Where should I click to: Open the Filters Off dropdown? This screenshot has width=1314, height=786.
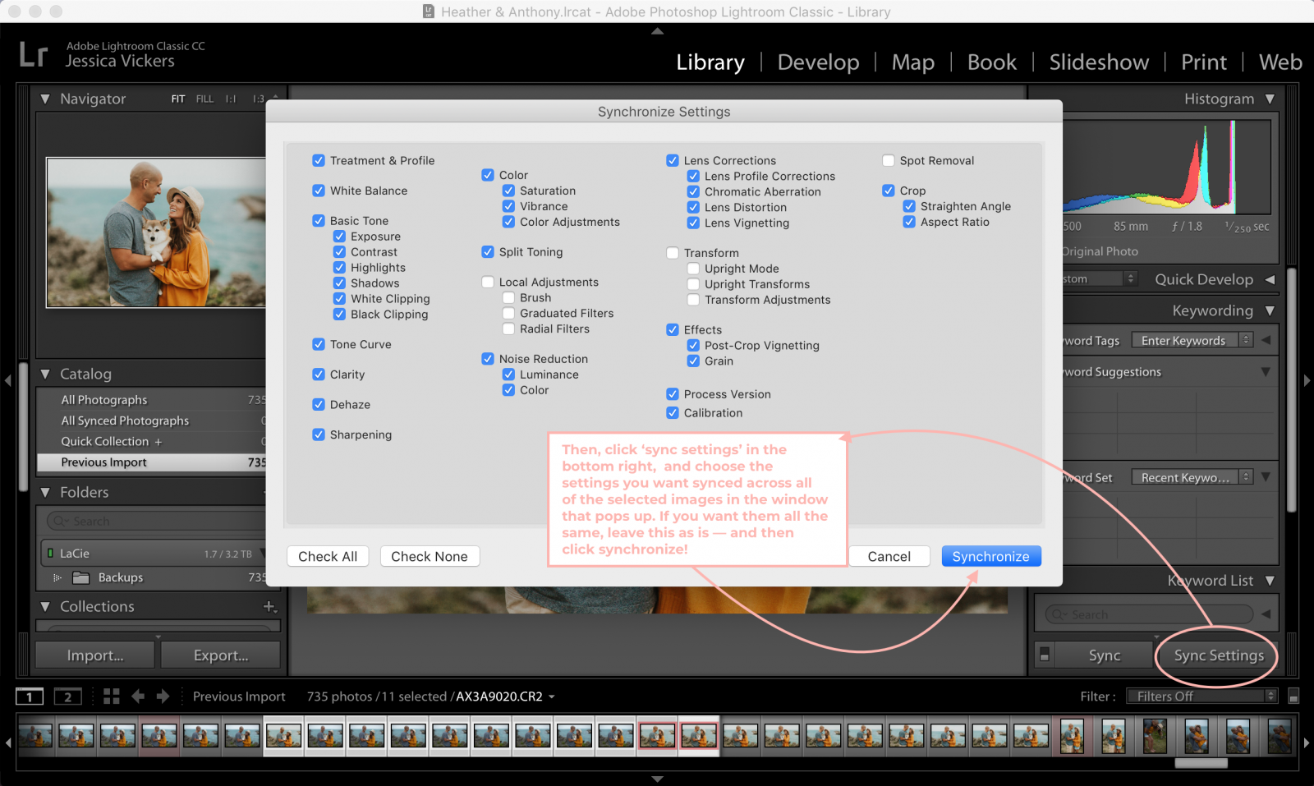pyautogui.click(x=1201, y=696)
